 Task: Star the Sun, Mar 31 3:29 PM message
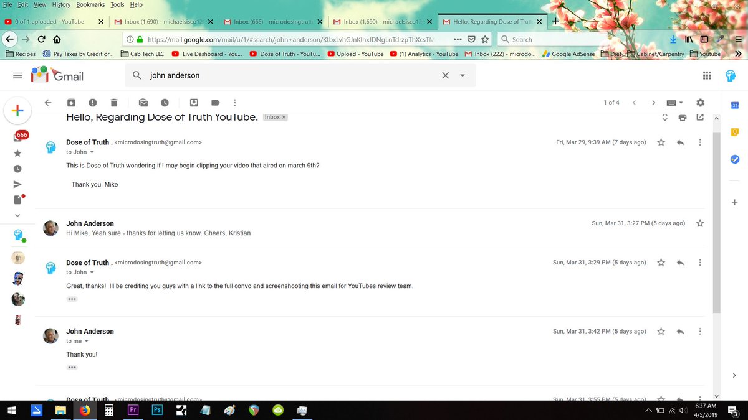pos(661,263)
